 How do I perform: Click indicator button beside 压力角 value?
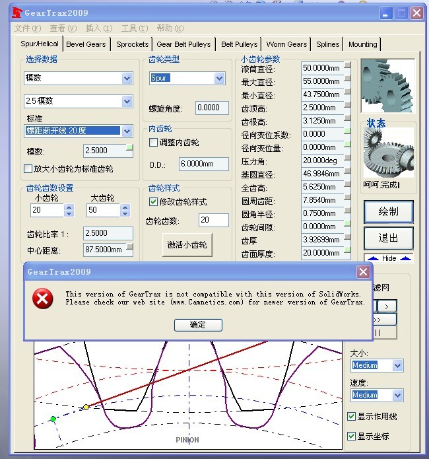pyautogui.click(x=347, y=157)
